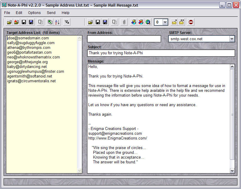Click Save As icon in address list toolbar

point(31,22)
